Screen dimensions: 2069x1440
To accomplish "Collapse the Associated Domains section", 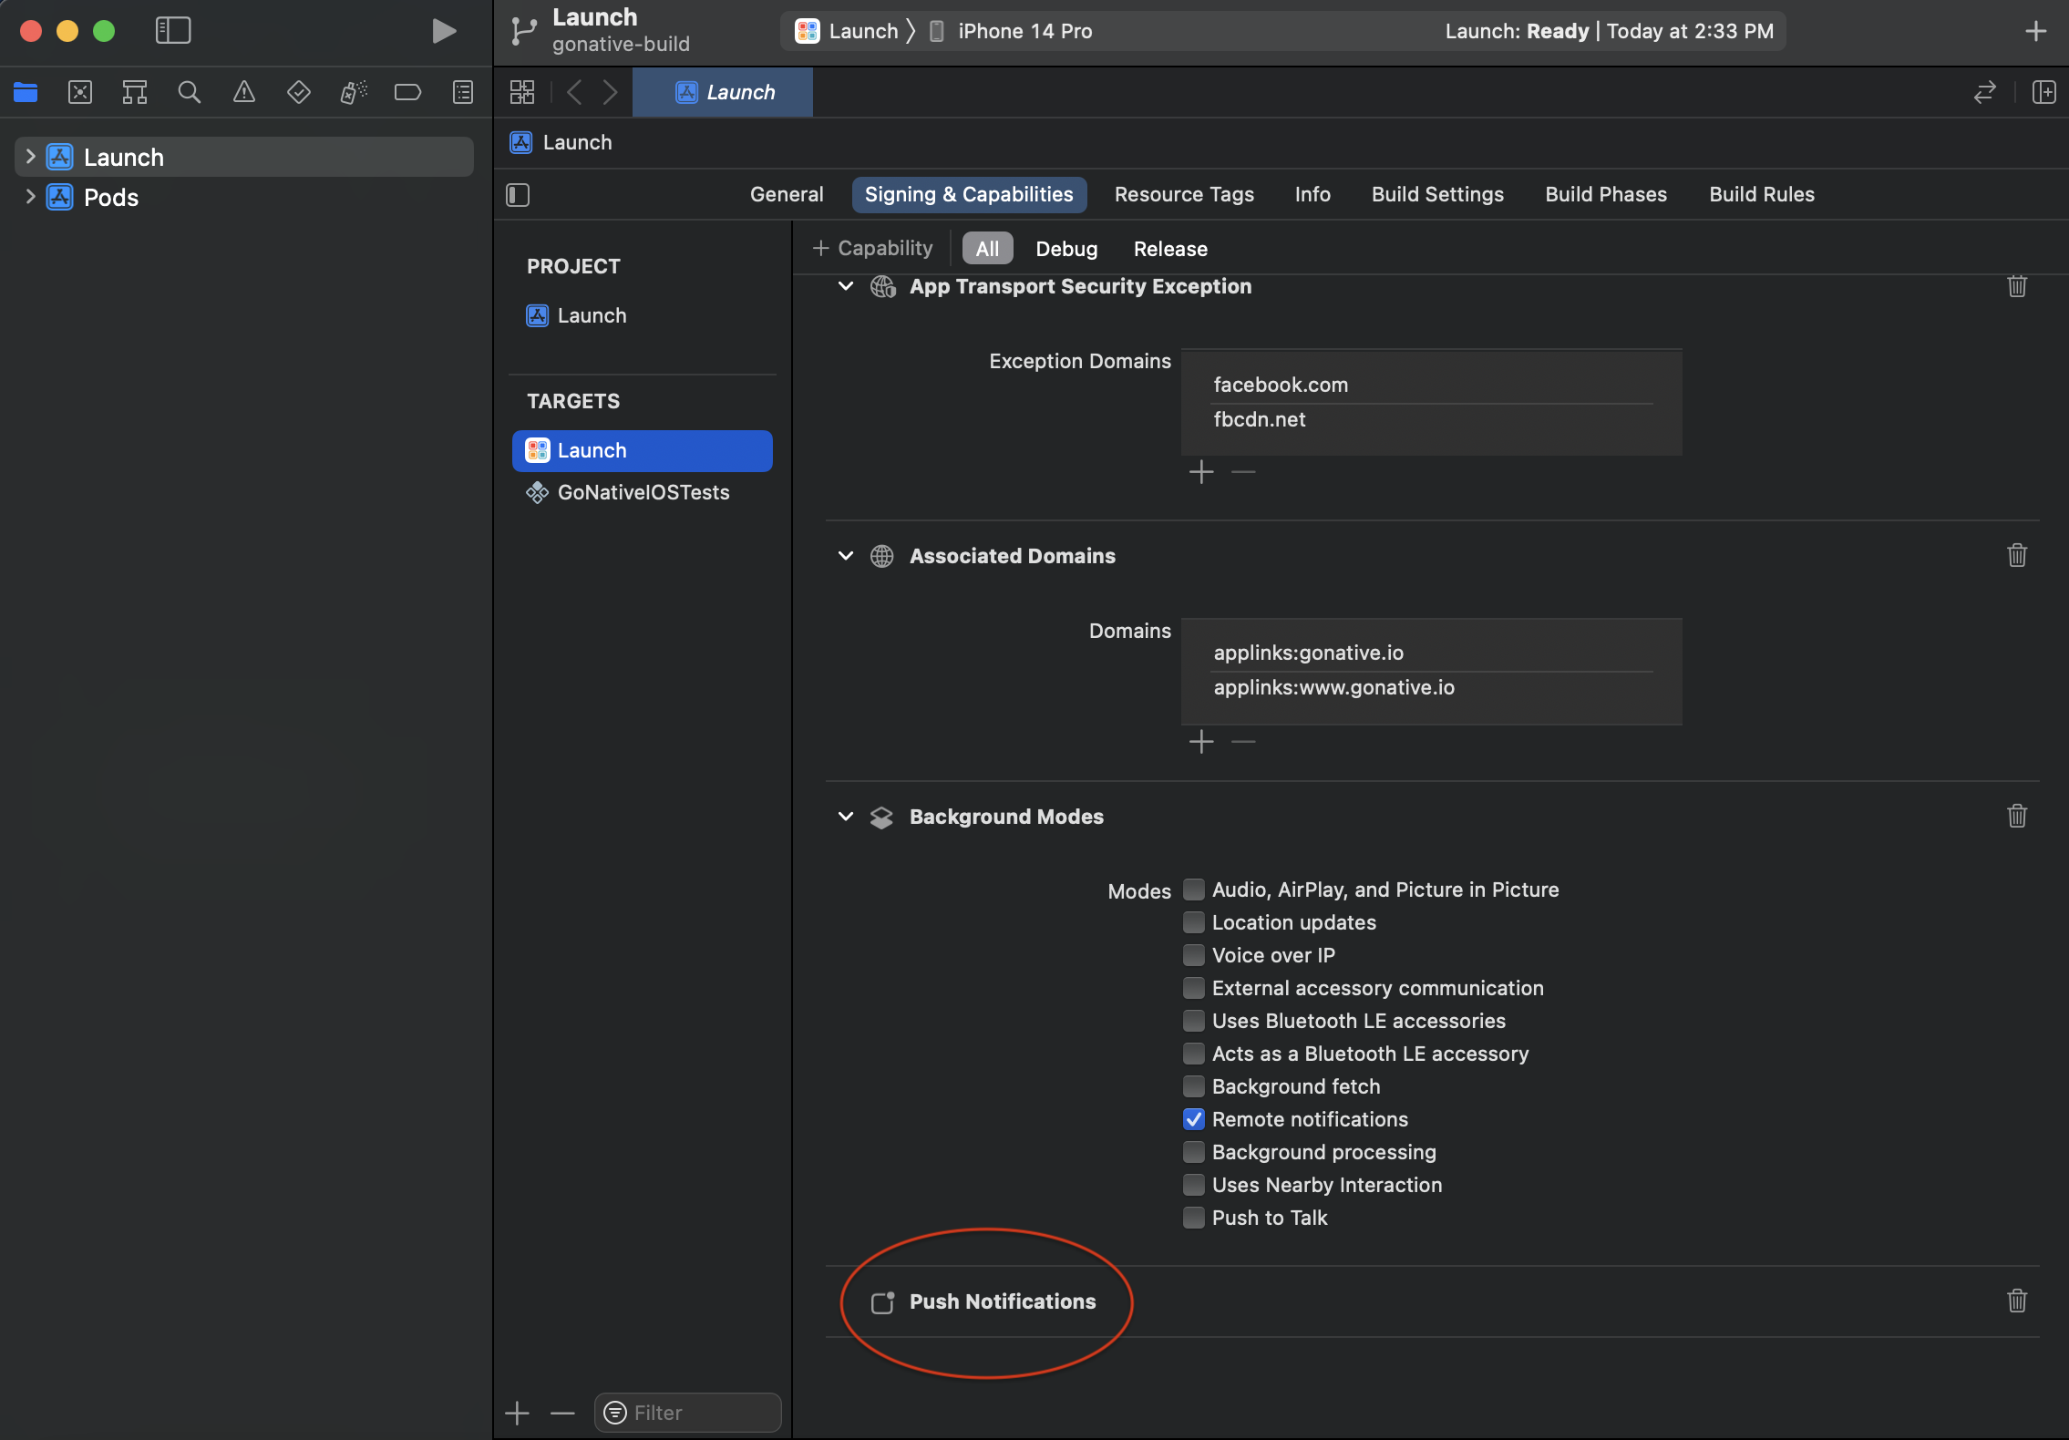I will point(844,557).
